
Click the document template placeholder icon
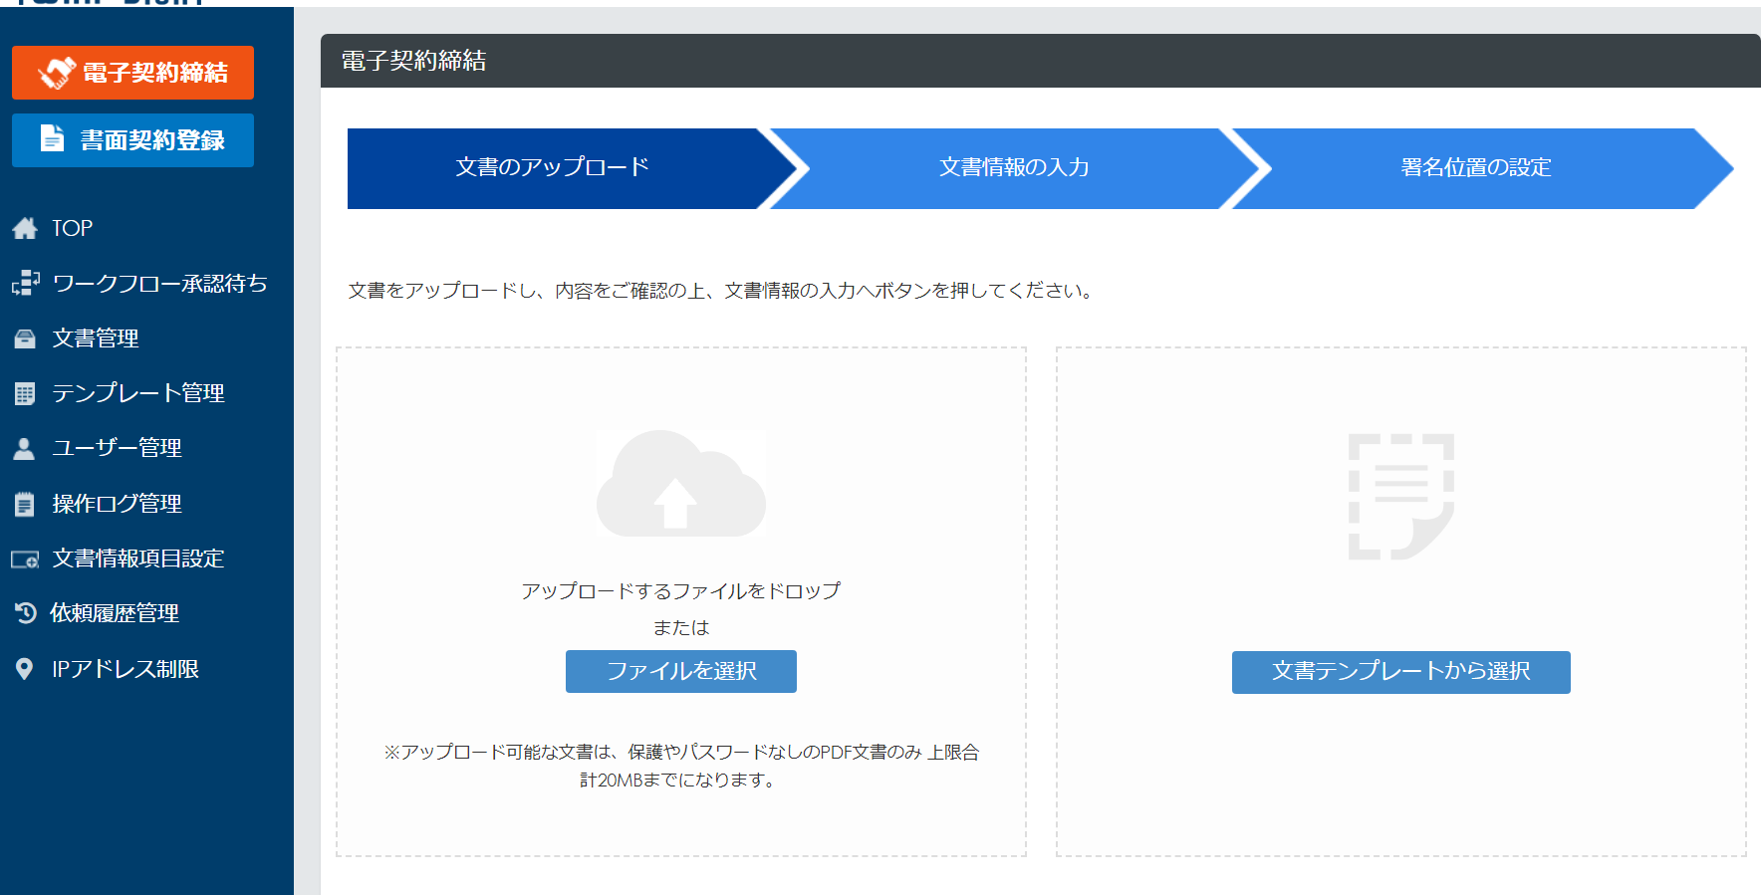point(1400,496)
